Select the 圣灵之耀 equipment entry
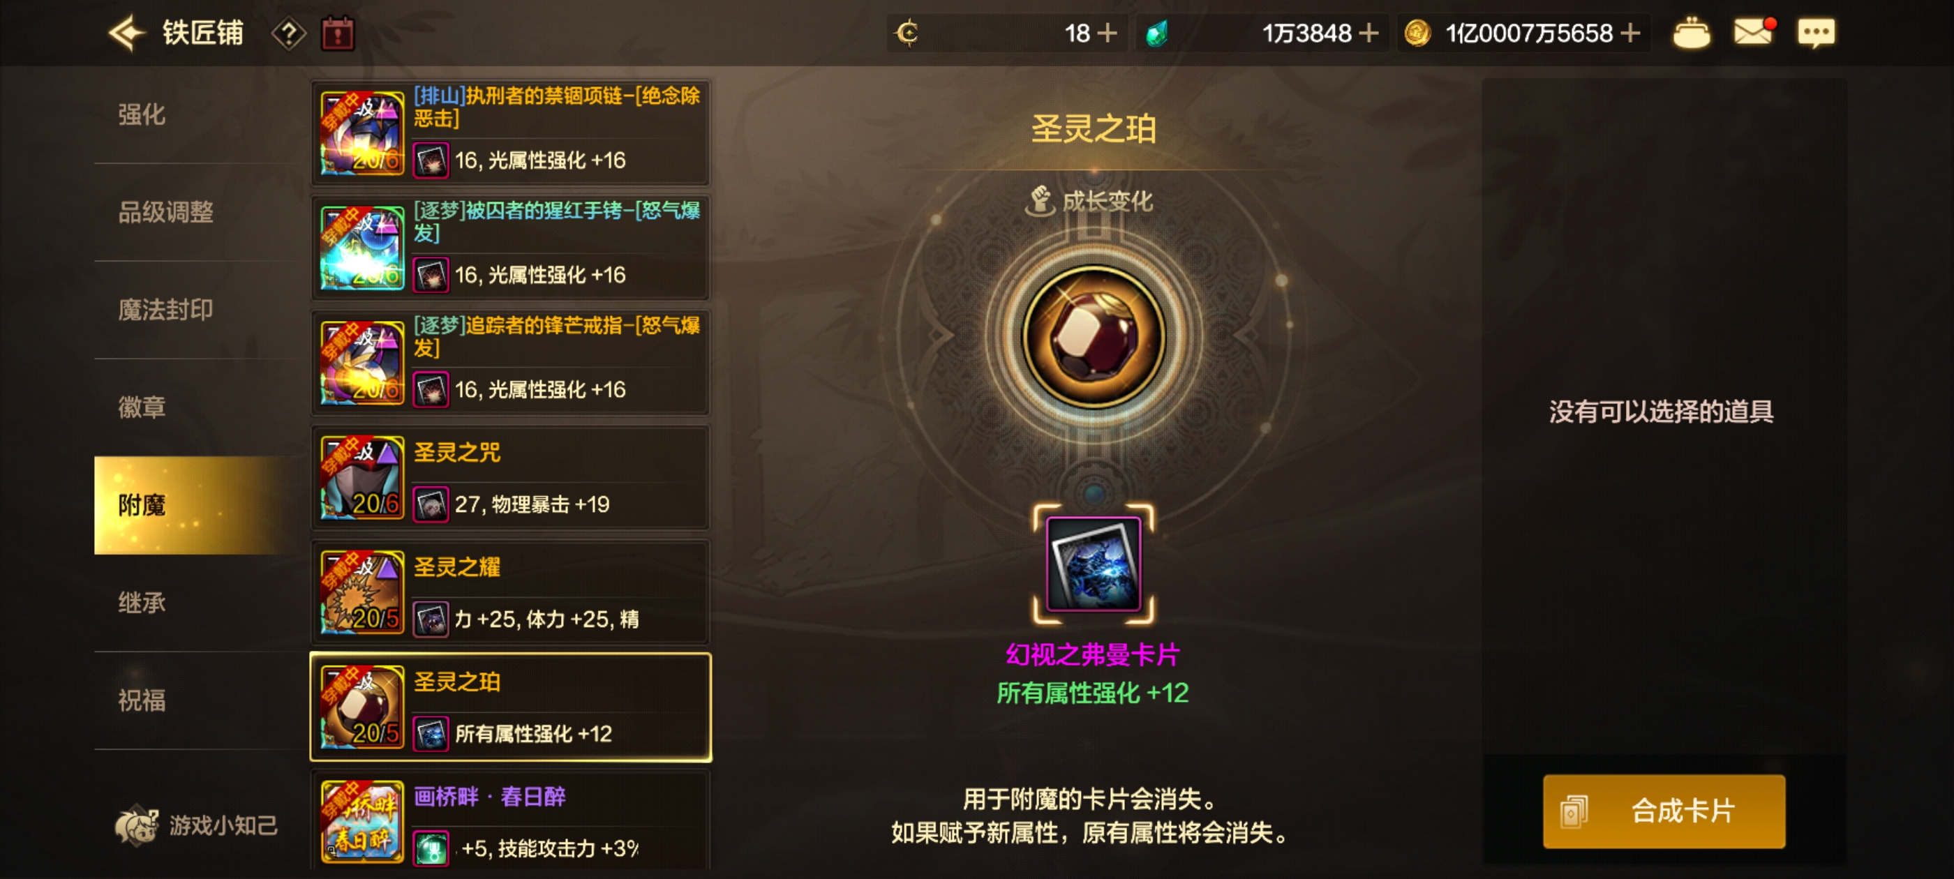1954x879 pixels. coord(511,592)
